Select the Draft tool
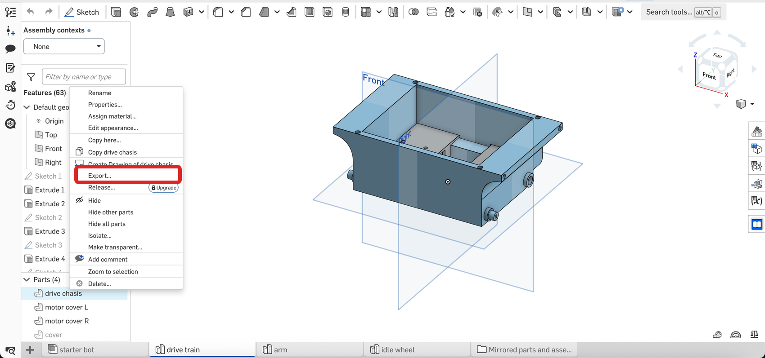The image size is (765, 358). [264, 12]
